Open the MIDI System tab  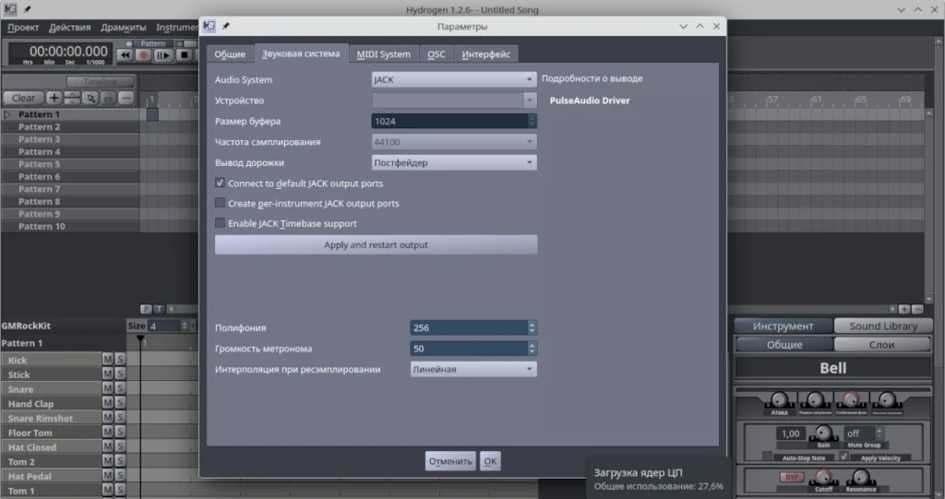tap(383, 54)
